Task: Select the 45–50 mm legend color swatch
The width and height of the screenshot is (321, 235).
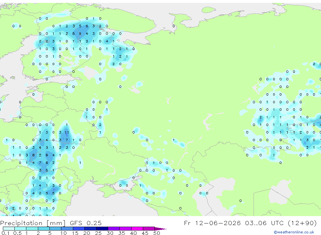Action: click(149, 229)
